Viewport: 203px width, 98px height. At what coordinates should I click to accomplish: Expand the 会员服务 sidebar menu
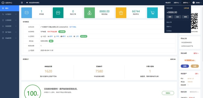[10, 14]
